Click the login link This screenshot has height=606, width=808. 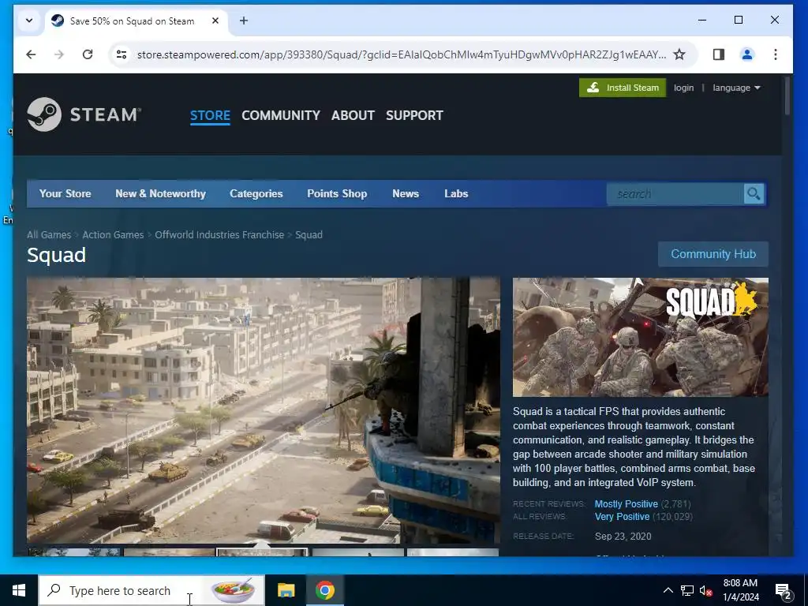tap(683, 88)
